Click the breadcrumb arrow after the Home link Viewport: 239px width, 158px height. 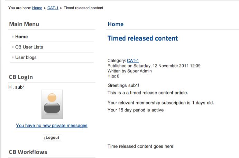45,8
